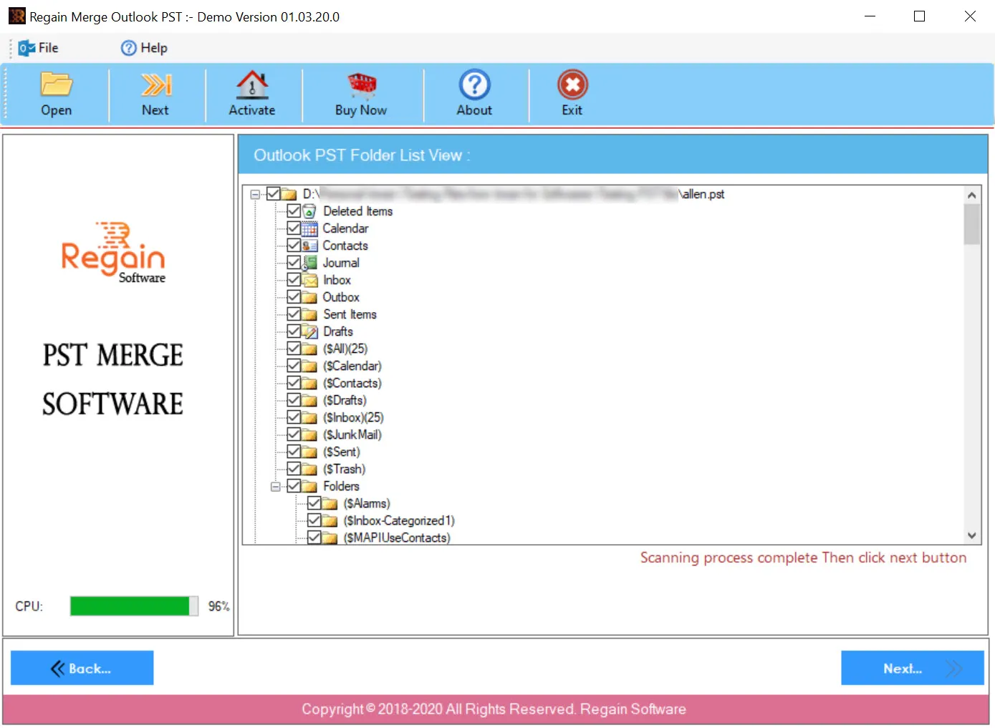Click the blue Next... button at bottom
The height and width of the screenshot is (728, 995).
912,668
